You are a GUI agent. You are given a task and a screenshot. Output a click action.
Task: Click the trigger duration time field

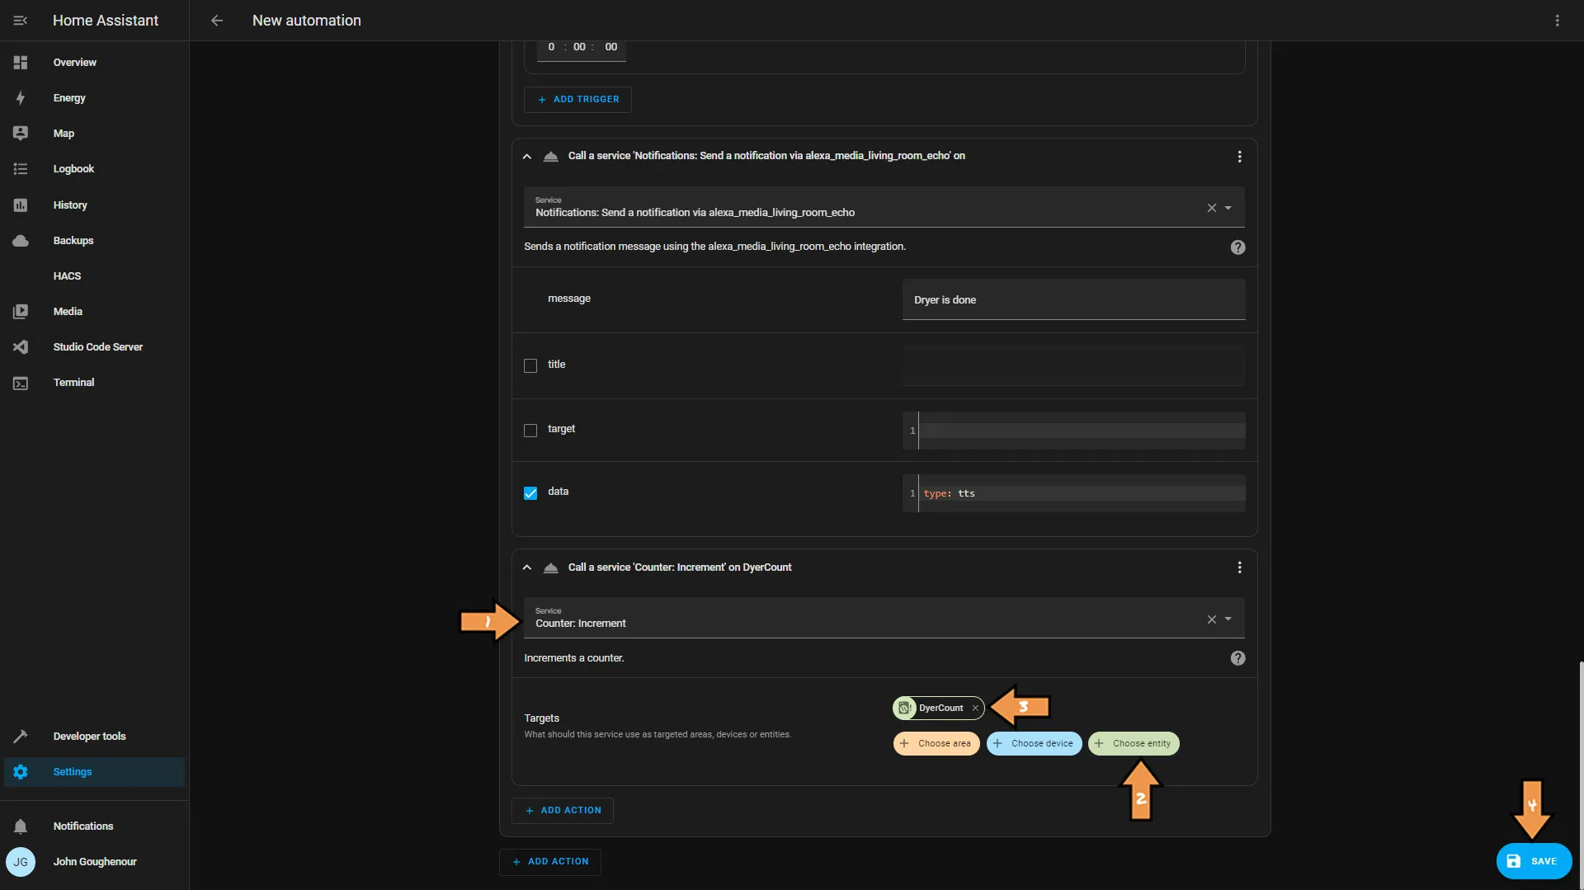[581, 48]
